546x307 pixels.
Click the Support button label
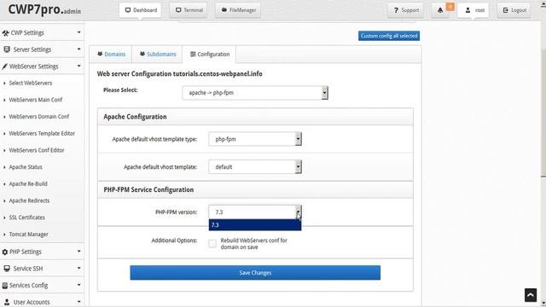point(410,10)
